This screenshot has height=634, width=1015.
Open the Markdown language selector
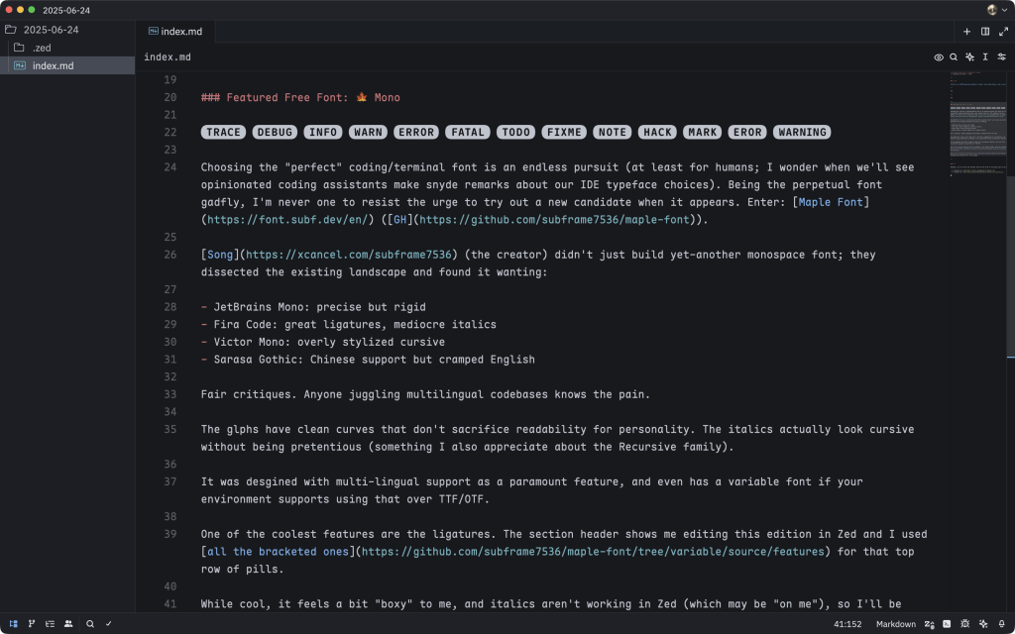click(x=895, y=624)
